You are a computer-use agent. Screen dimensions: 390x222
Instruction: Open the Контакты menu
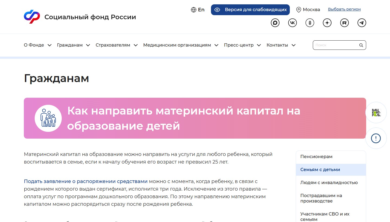coord(277,45)
